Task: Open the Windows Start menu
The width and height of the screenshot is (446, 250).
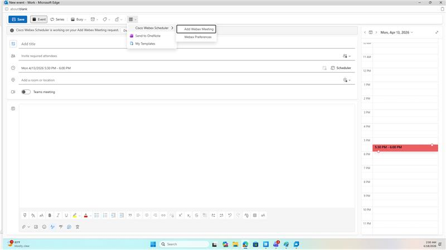Action: tap(153, 244)
